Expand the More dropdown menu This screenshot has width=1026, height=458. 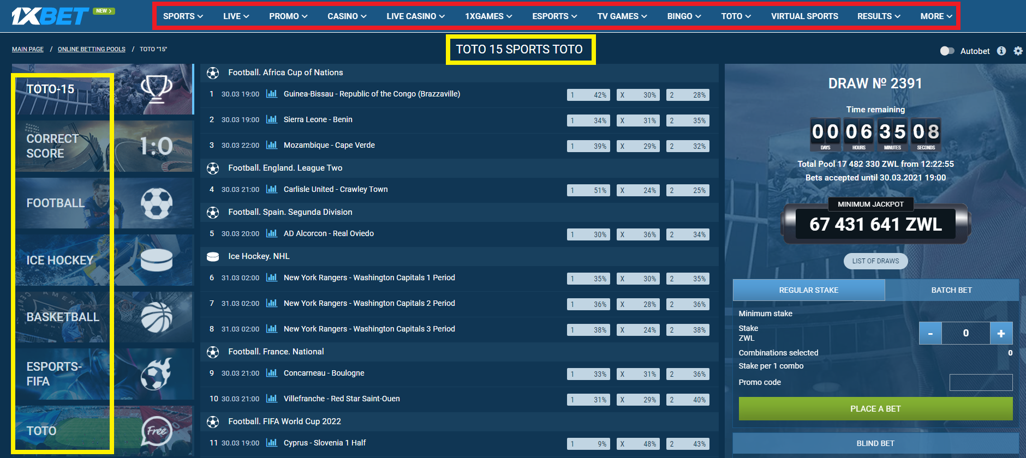click(x=936, y=16)
